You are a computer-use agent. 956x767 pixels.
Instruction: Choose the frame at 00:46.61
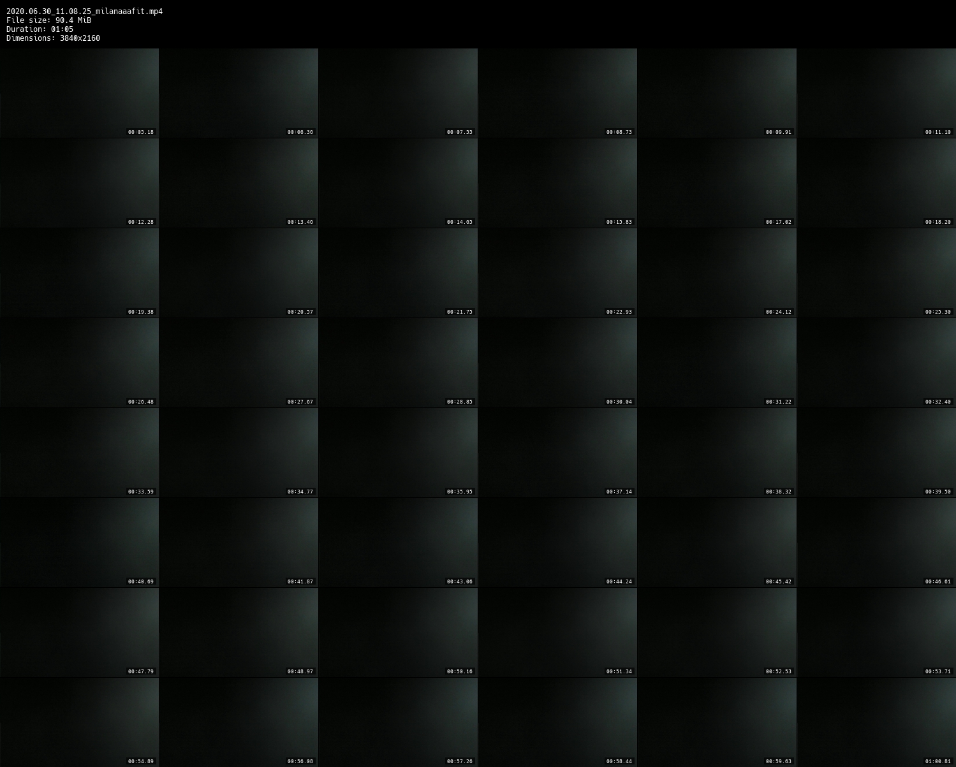pos(876,543)
